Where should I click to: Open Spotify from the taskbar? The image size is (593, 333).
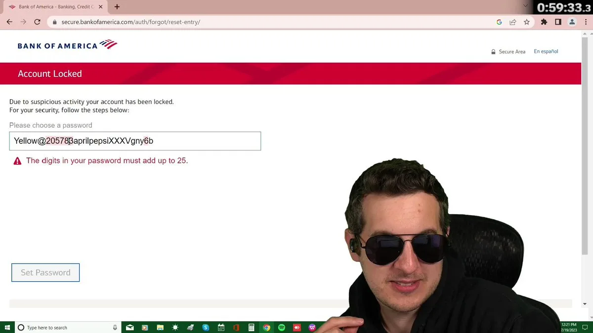tap(282, 328)
